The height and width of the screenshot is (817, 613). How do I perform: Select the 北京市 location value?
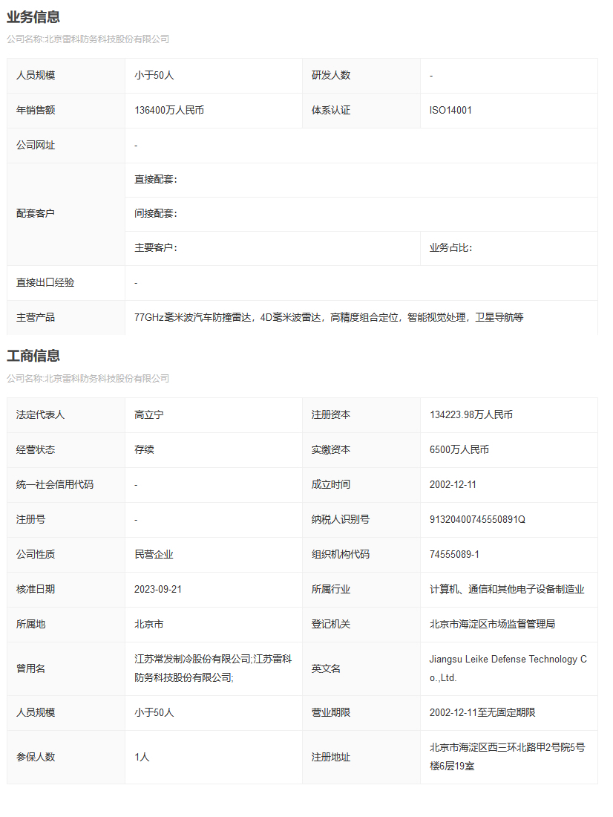coord(149,625)
